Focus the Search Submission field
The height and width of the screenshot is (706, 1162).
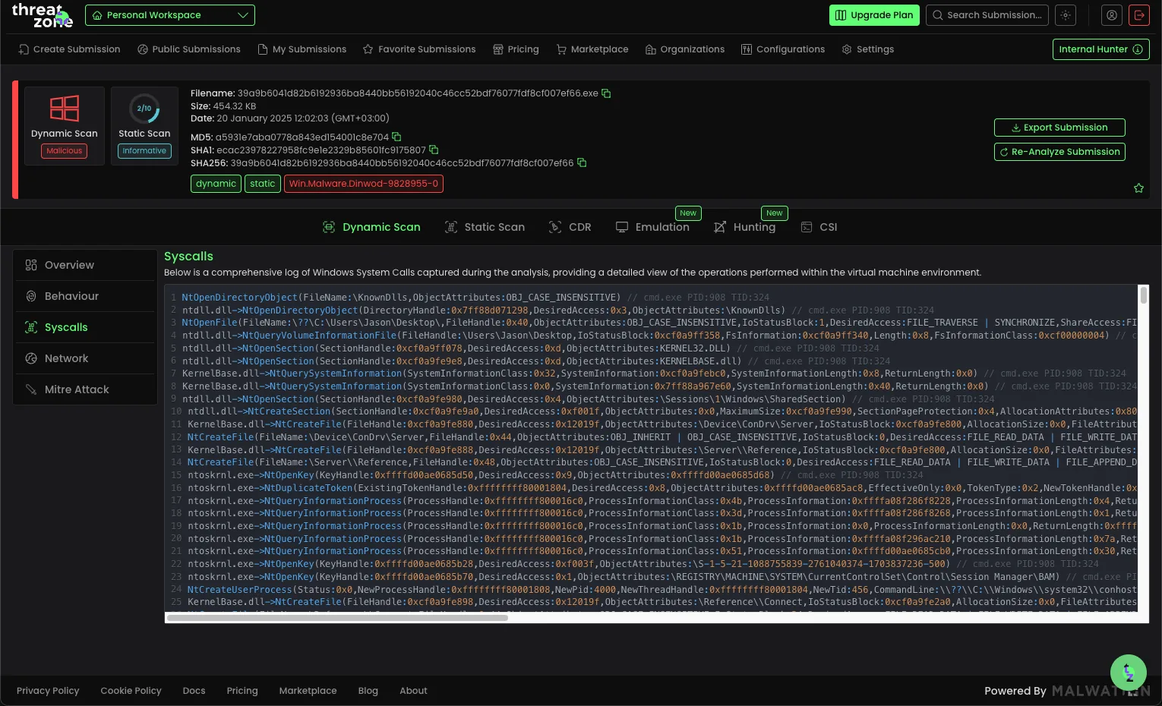[x=987, y=15]
